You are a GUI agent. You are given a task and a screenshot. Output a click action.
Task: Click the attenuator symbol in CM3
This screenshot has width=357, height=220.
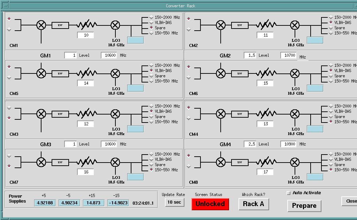86,114
